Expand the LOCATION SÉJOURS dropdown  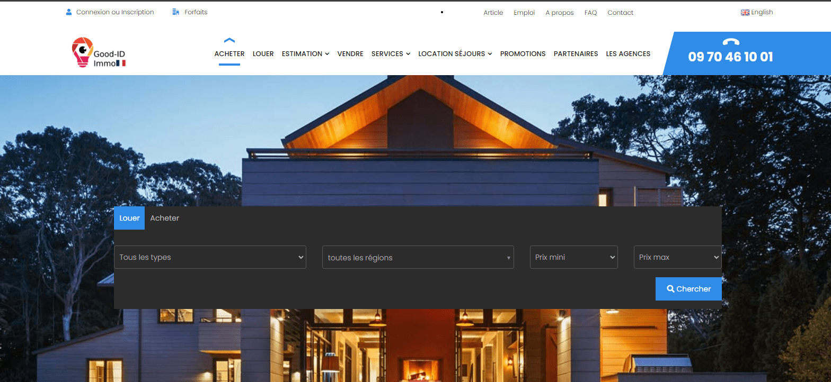[455, 53]
